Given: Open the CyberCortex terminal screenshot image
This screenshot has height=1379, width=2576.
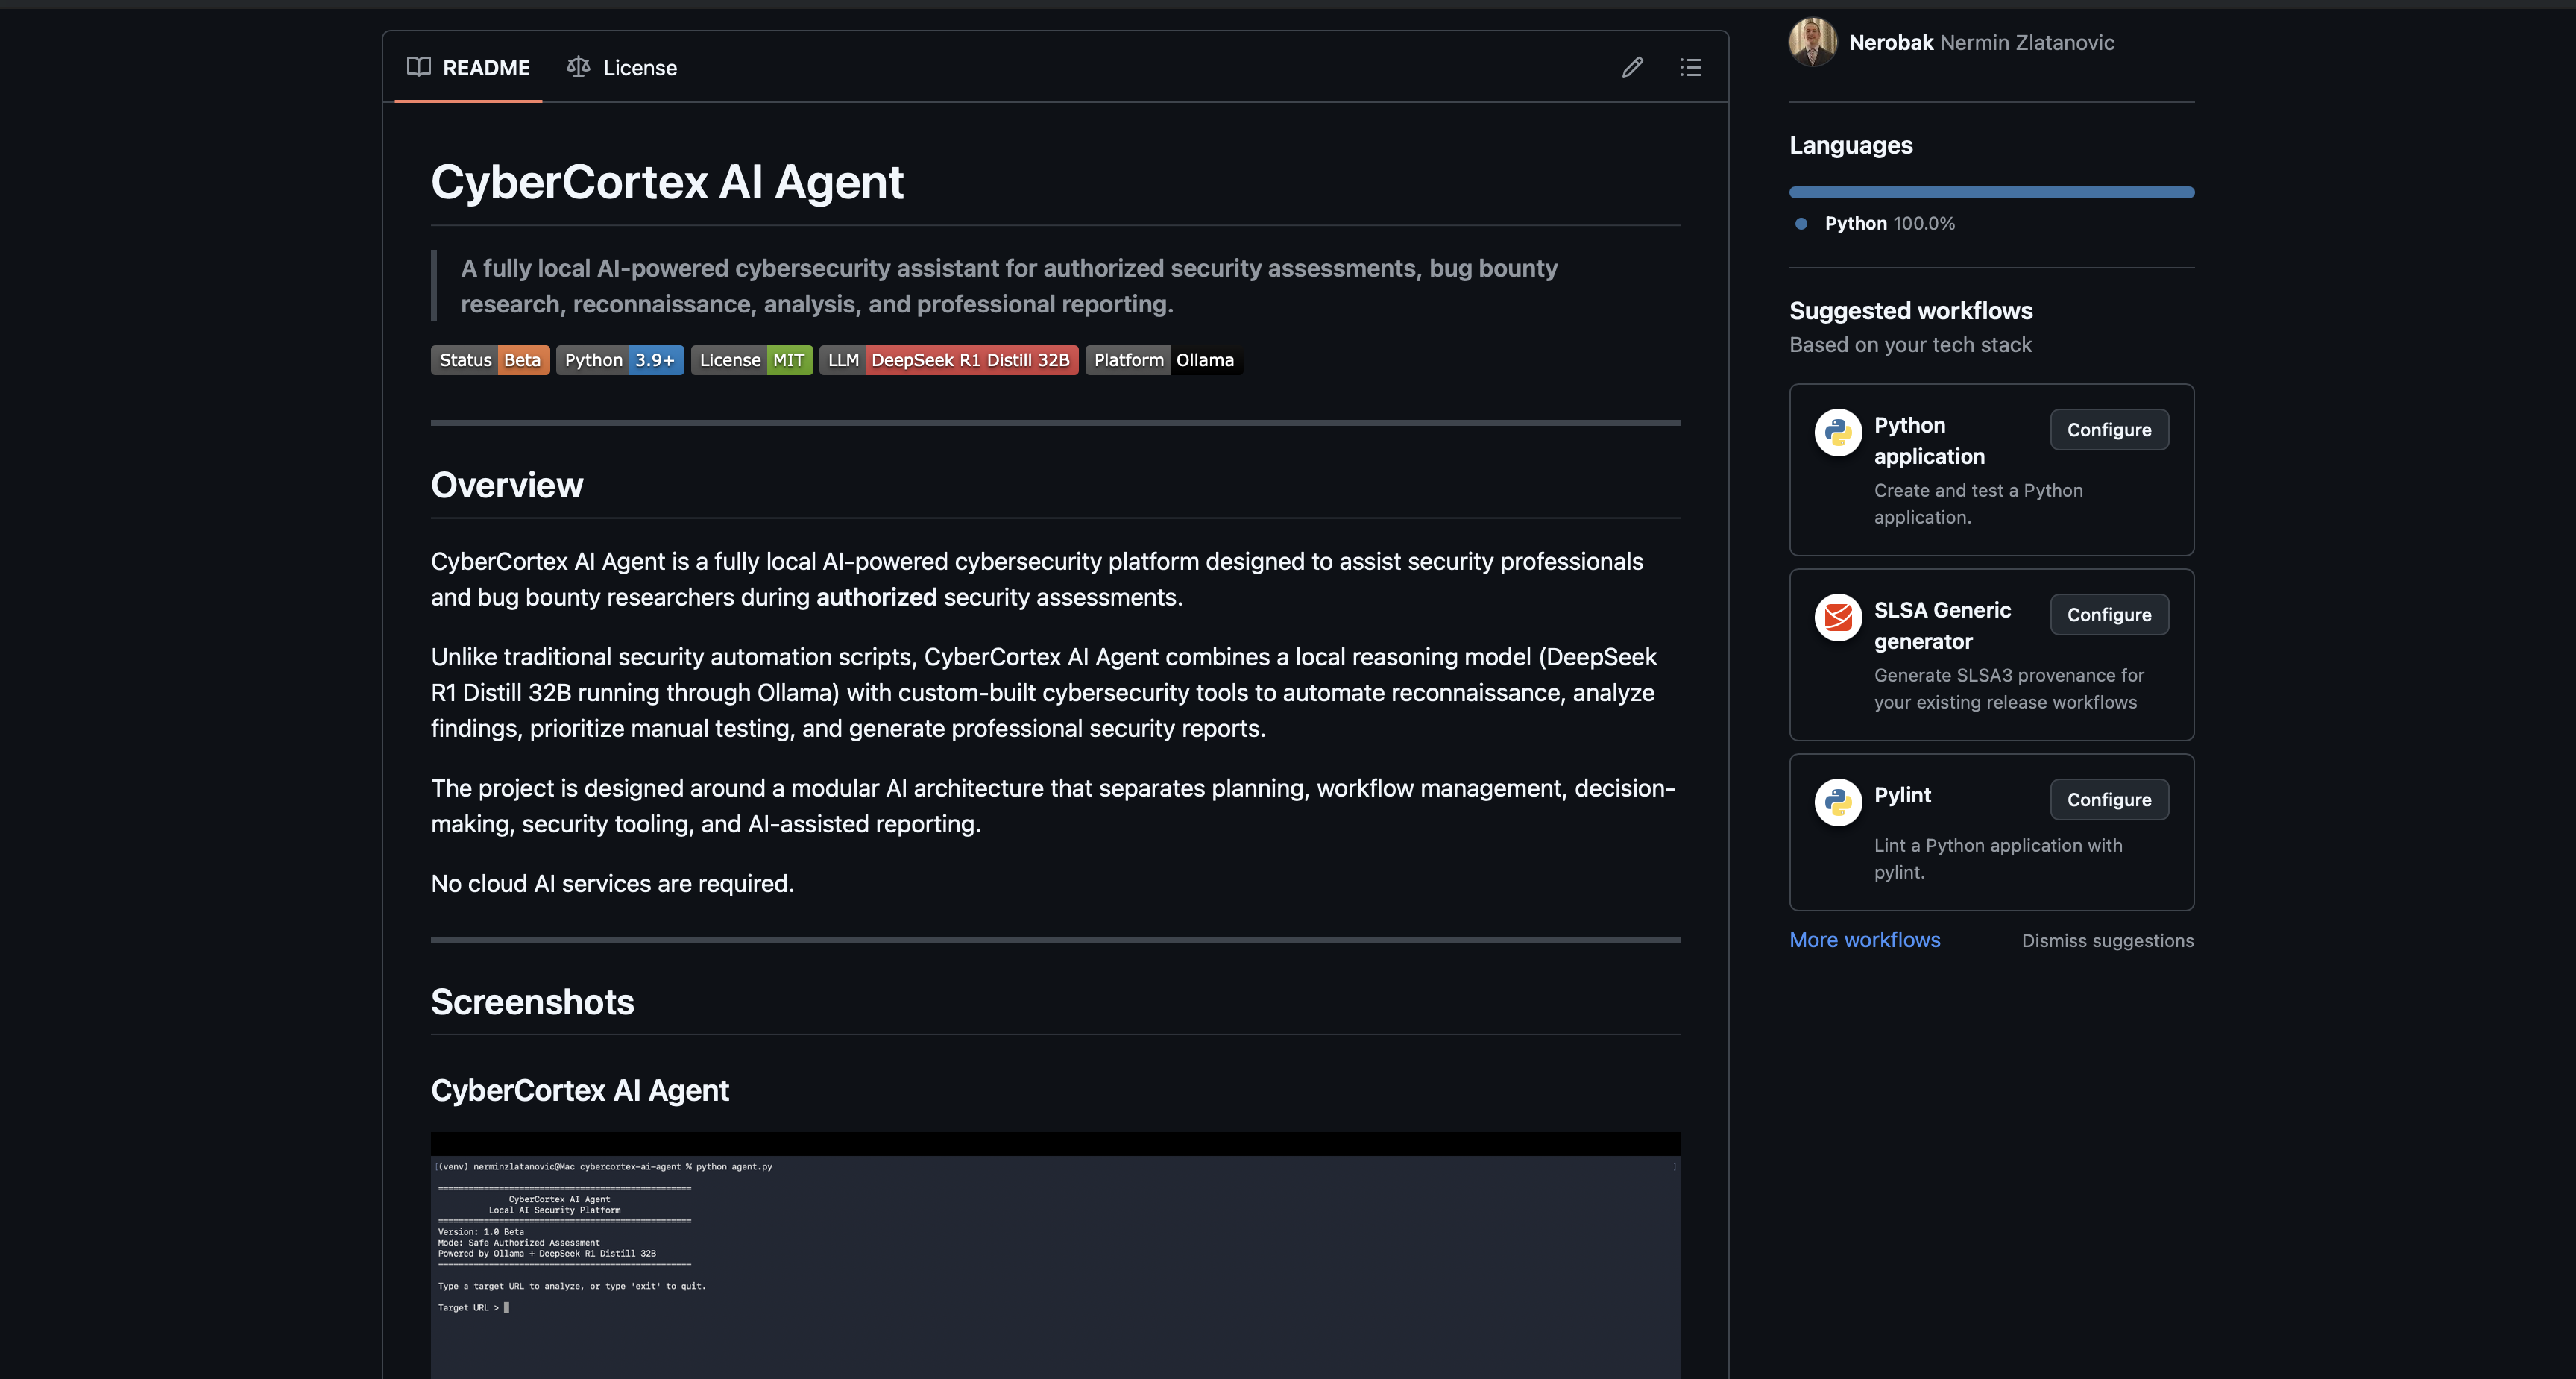Looking at the screenshot, I should pos(1055,1255).
